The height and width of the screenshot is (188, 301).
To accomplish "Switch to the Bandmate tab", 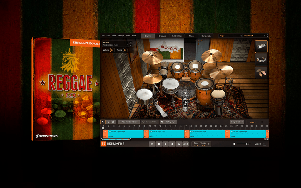I will coord(206,36).
